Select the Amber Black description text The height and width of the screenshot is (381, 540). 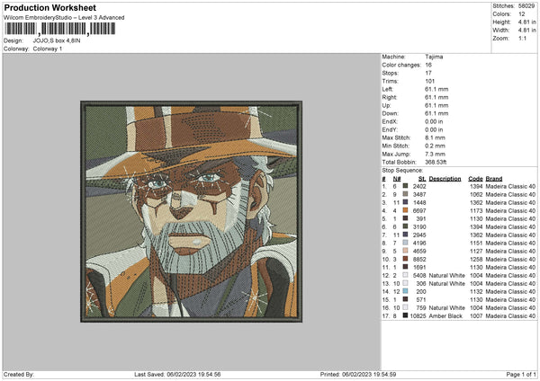pyautogui.click(x=446, y=315)
